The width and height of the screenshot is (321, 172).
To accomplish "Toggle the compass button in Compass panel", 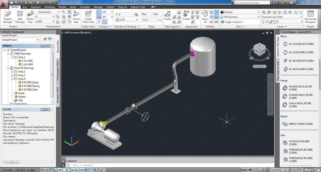I will click(x=105, y=22).
